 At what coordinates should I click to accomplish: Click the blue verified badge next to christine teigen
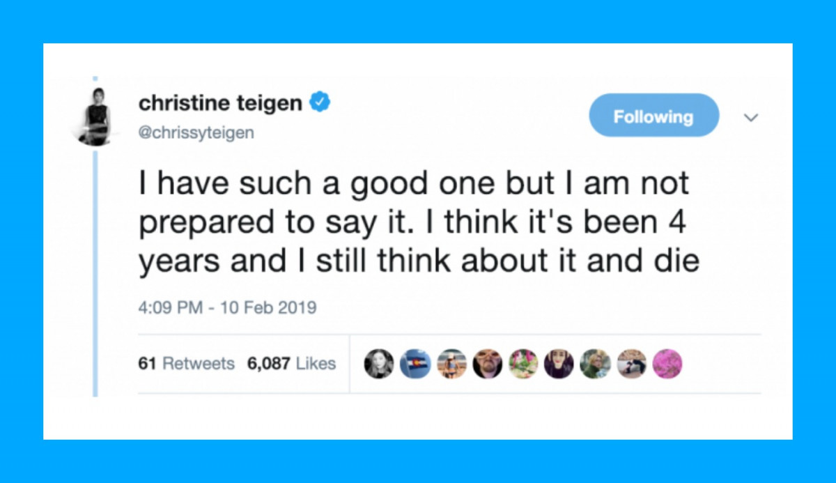pos(321,102)
